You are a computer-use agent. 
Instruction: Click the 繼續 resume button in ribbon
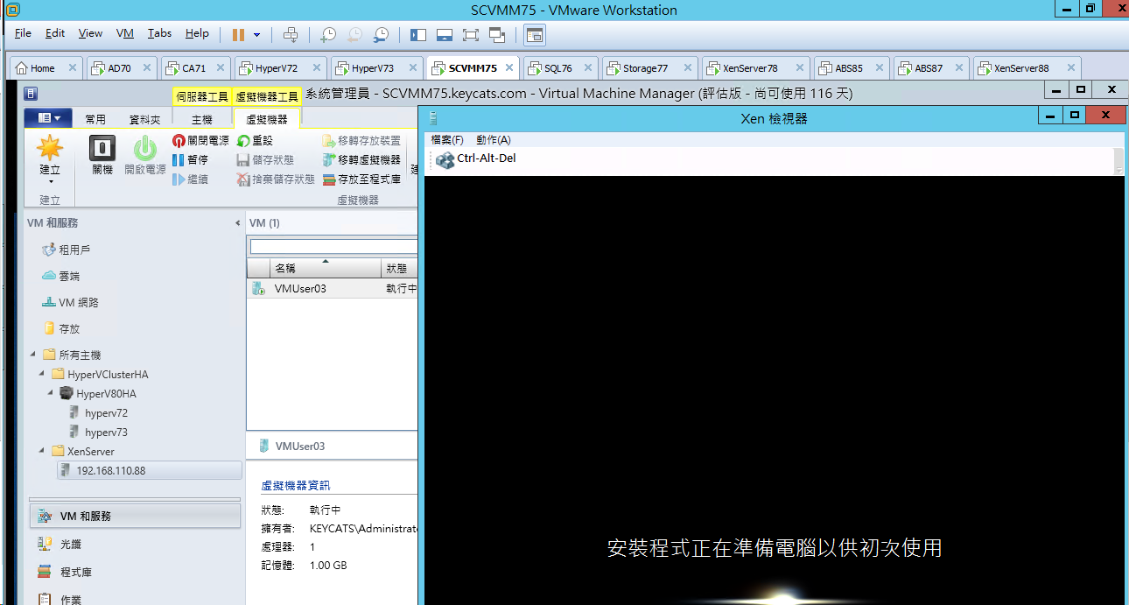click(190, 179)
